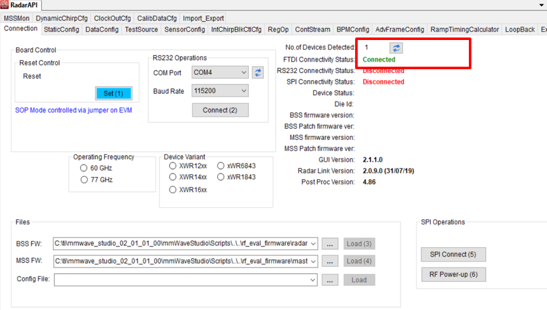Open the COM Port dropdown showing COM4

pos(220,72)
